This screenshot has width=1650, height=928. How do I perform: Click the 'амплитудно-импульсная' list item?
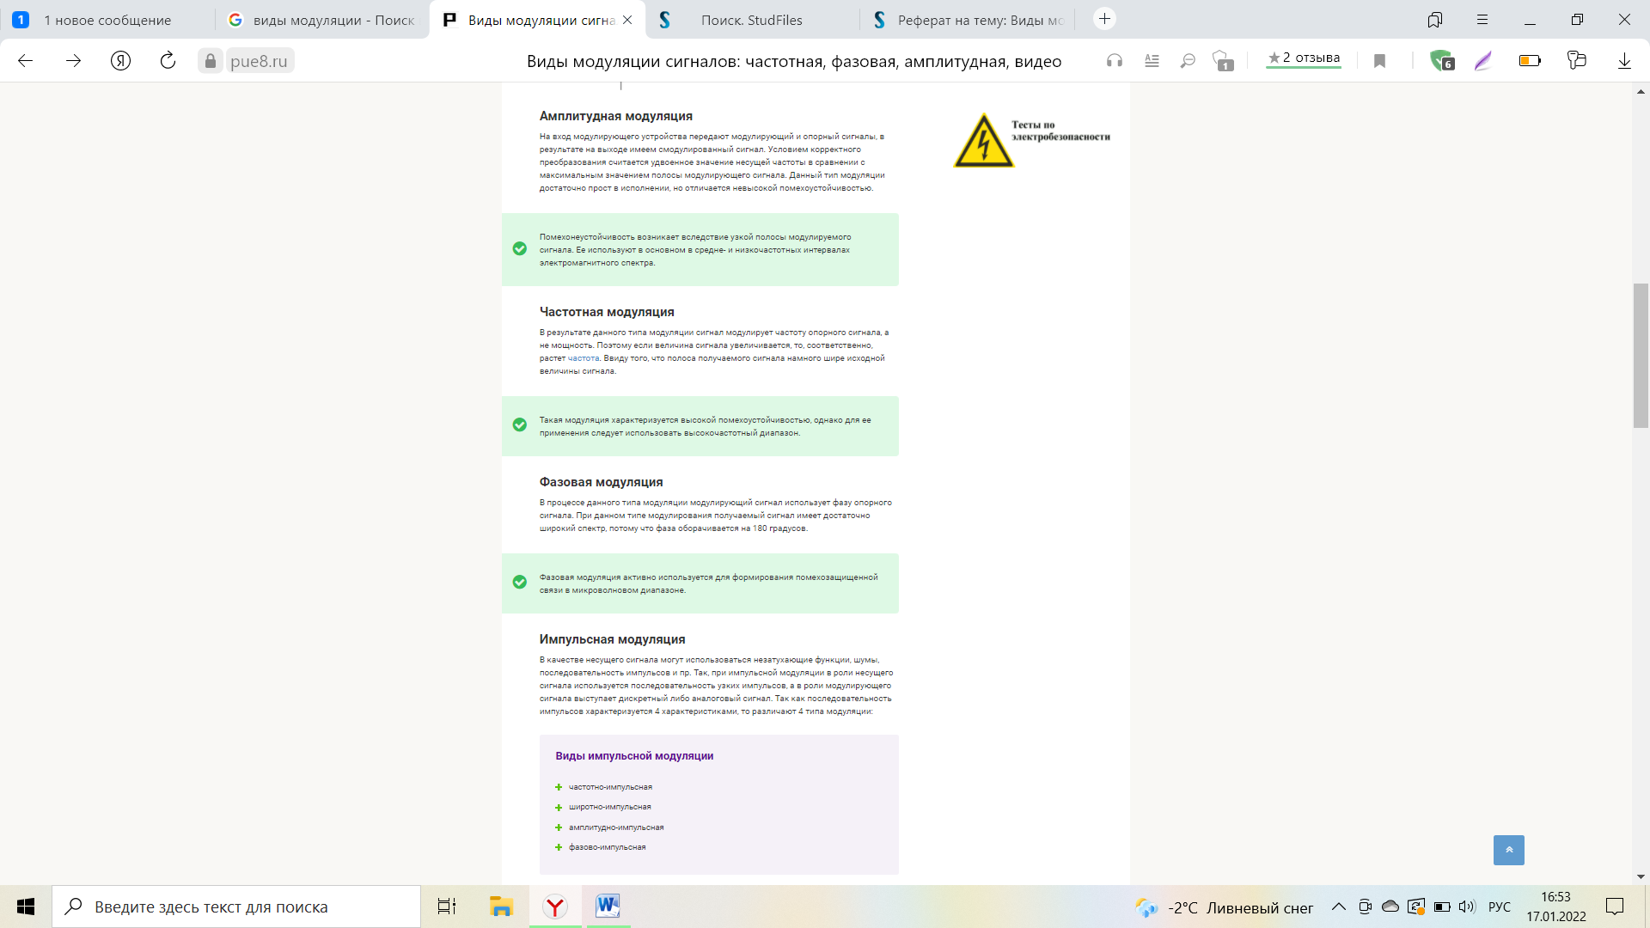pyautogui.click(x=616, y=827)
